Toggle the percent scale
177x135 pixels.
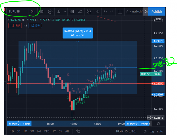145,131
